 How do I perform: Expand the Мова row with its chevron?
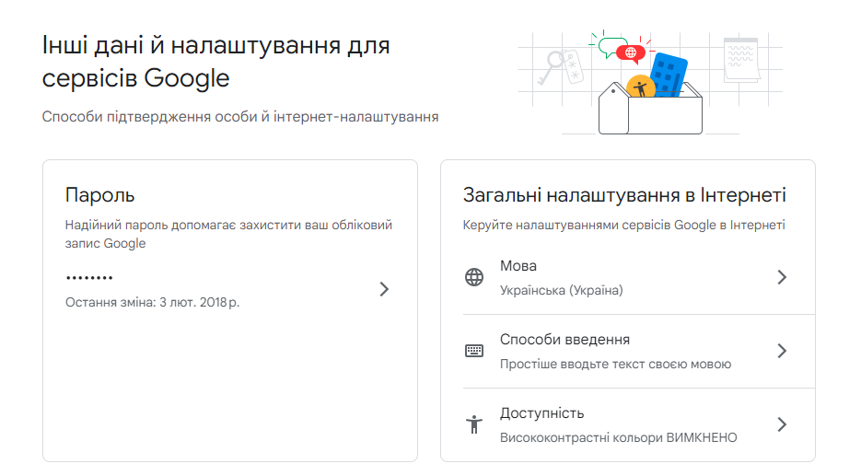pyautogui.click(x=782, y=277)
